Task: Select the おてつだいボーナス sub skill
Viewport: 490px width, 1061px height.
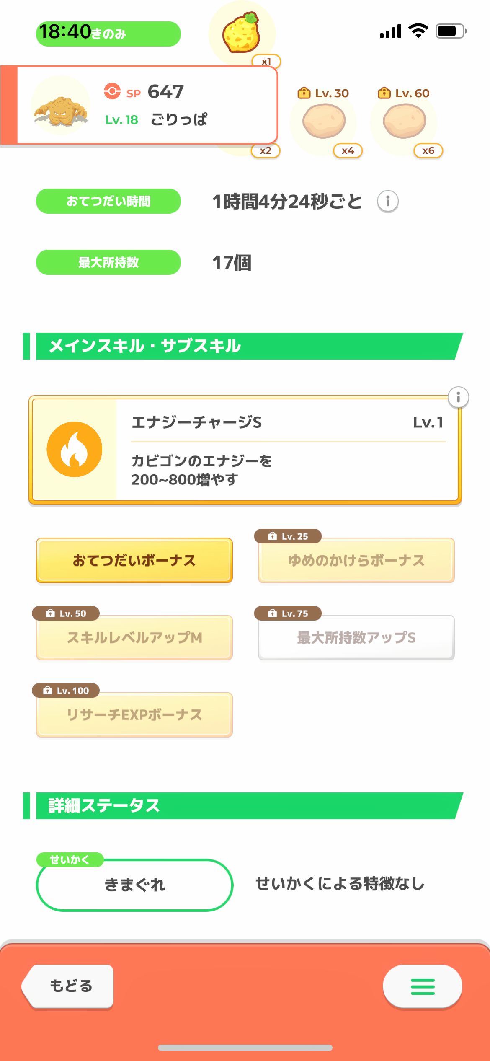Action: (x=134, y=561)
